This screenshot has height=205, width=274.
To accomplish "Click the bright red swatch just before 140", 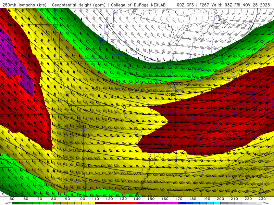I will (x=134, y=203).
